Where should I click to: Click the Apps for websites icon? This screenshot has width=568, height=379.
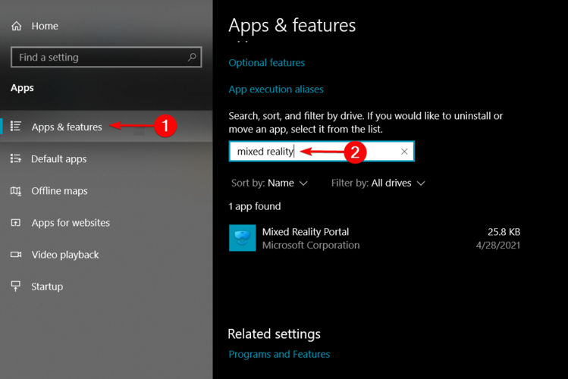tap(16, 223)
